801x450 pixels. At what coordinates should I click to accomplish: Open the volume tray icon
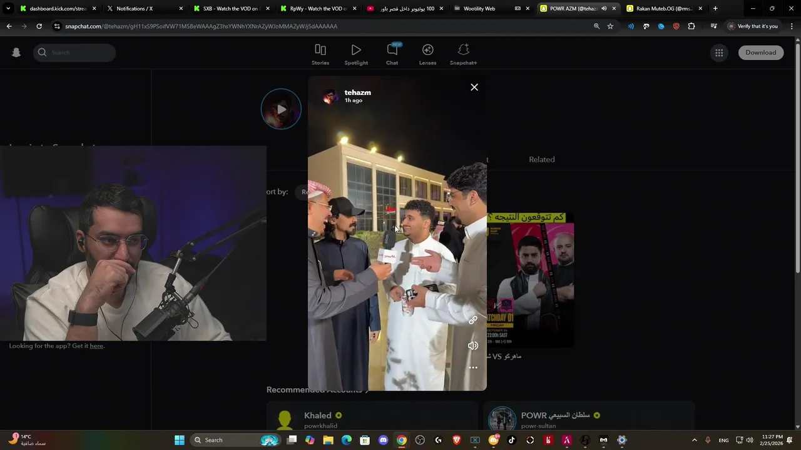tap(749, 440)
